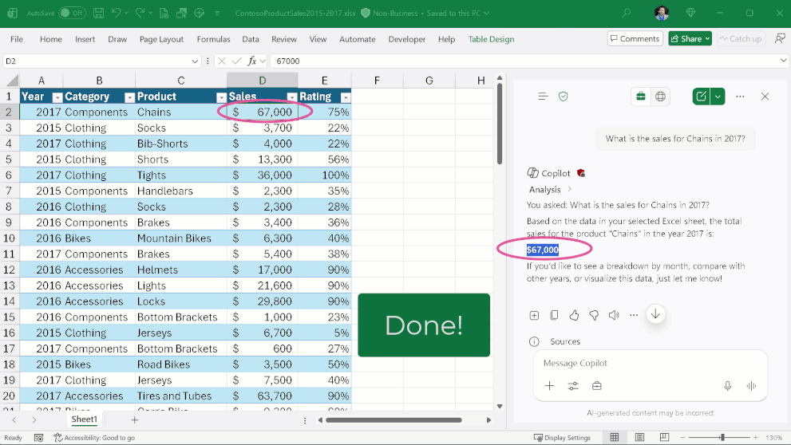Click the diamond premium icon in title bar

coord(690,13)
